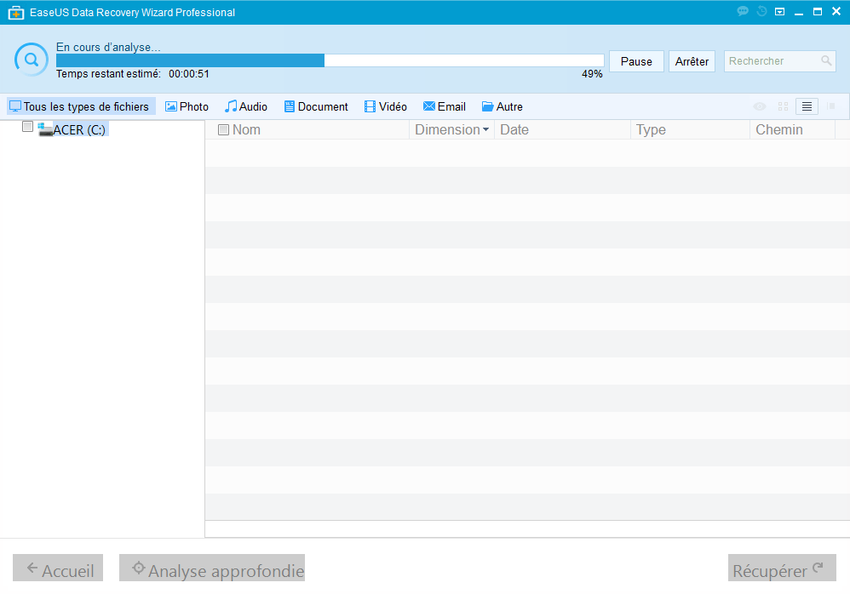Viewport: 850px width, 594px height.
Task: Click the 00:00:51 remaining time
Action: [188, 74]
